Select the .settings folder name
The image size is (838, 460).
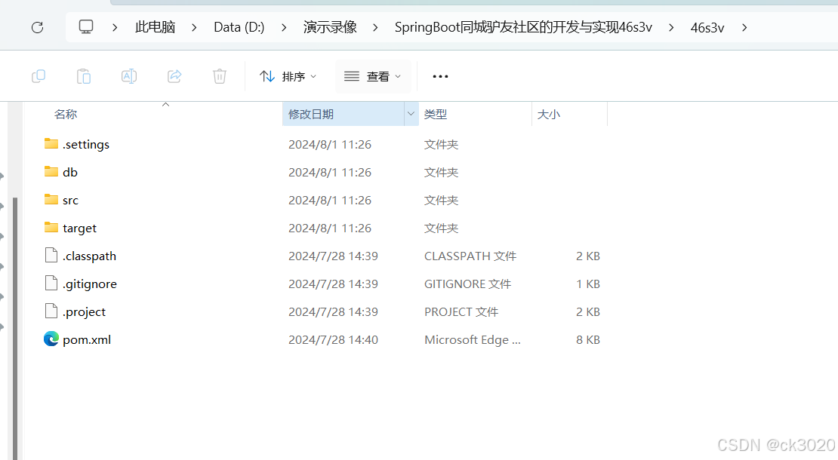(86, 145)
